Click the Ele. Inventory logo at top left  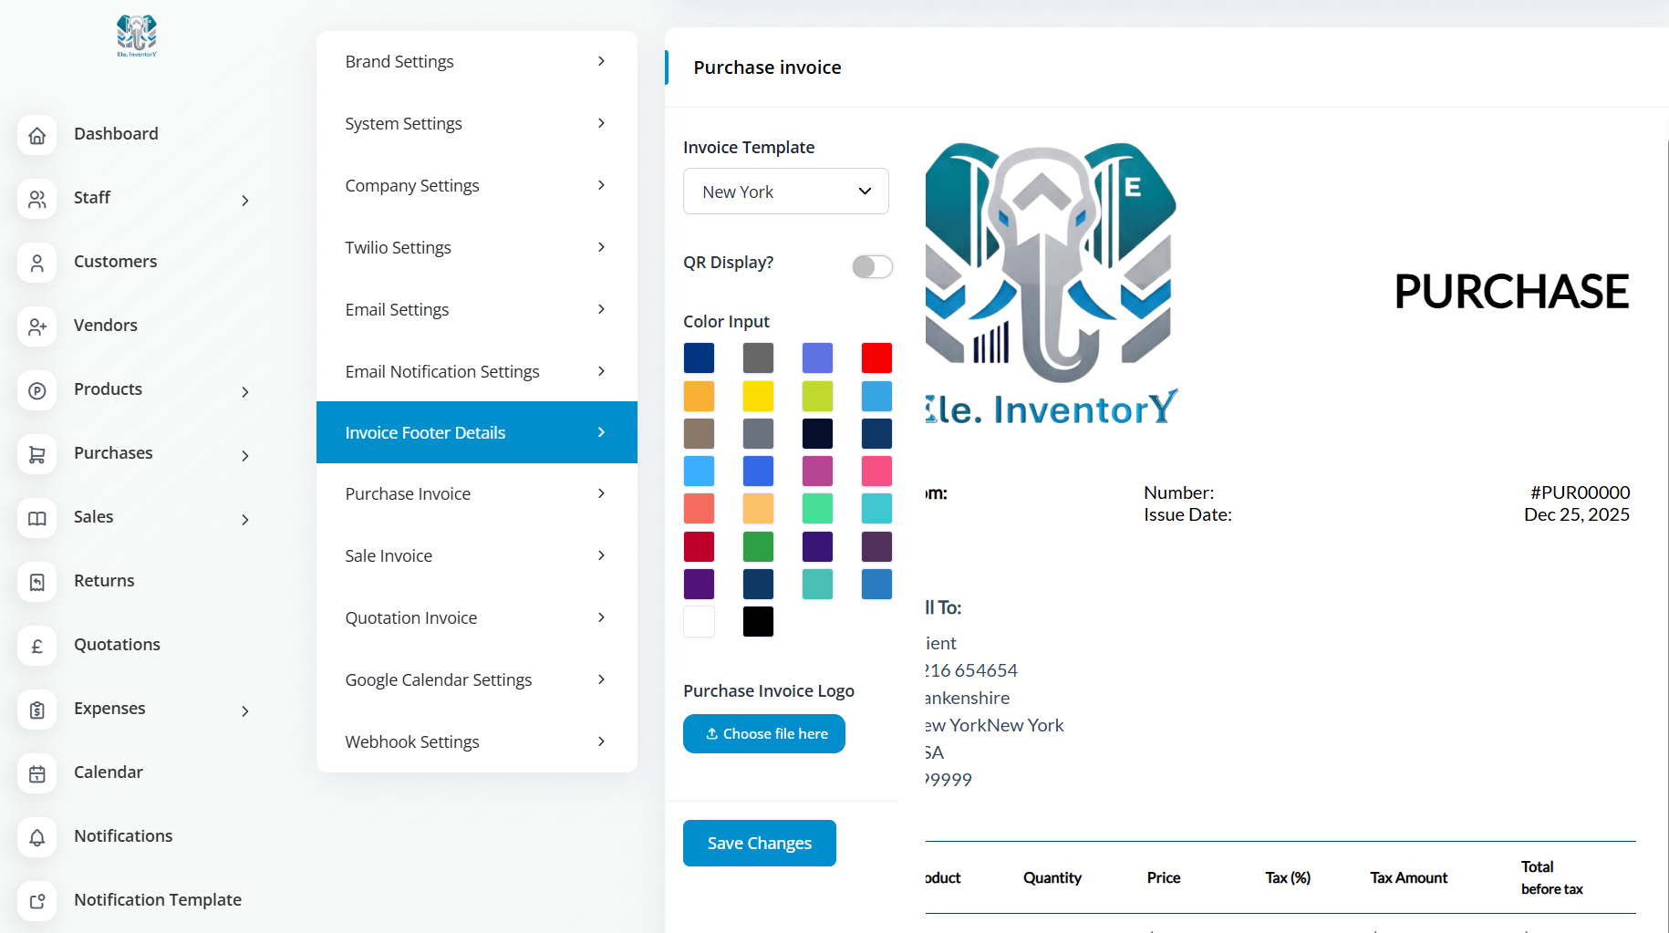137,36
